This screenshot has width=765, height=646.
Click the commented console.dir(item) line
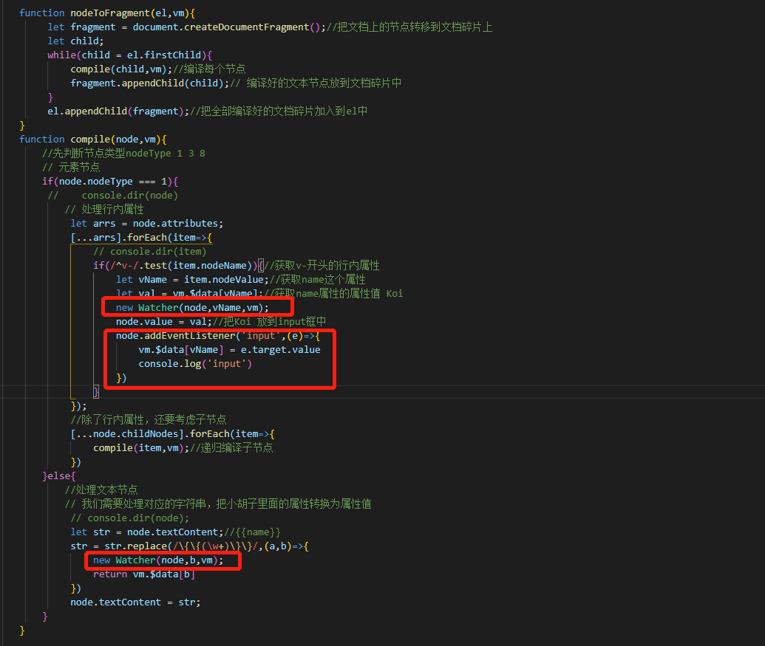(x=150, y=252)
